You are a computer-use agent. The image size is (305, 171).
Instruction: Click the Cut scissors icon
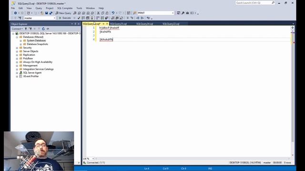98,13
